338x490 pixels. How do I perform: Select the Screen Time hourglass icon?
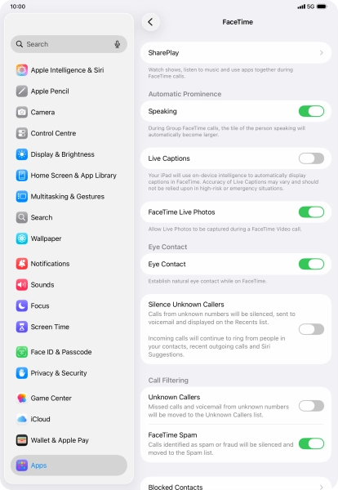point(22,327)
